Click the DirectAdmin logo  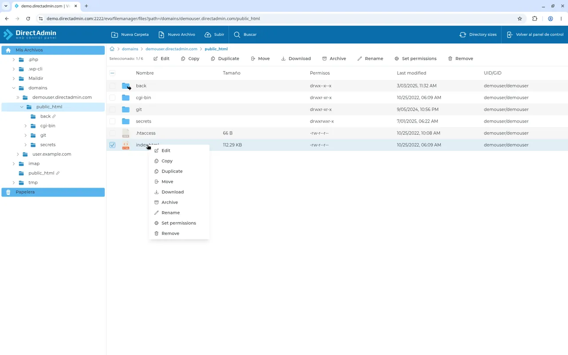pyautogui.click(x=30, y=35)
